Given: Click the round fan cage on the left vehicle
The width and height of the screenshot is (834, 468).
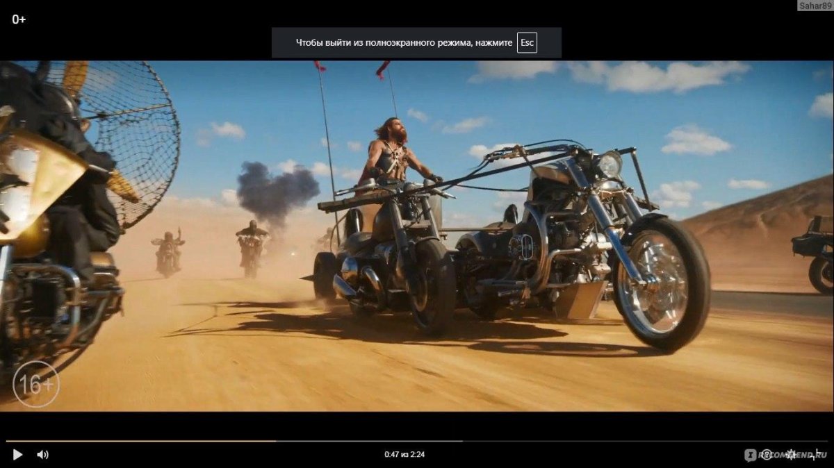Looking at the screenshot, I should (x=132, y=132).
